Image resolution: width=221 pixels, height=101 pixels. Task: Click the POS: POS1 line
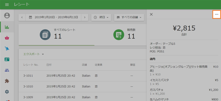tap(157, 52)
